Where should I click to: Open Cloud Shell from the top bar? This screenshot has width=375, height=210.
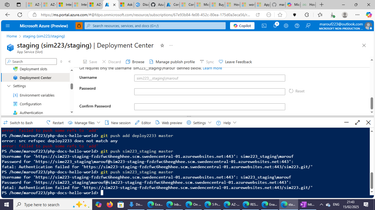(264, 26)
